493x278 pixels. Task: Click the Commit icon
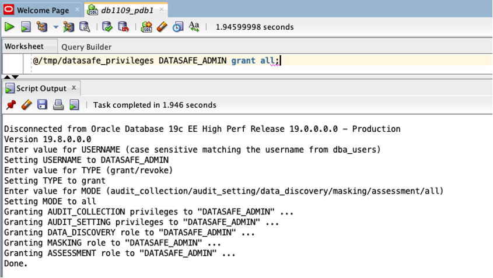107,27
